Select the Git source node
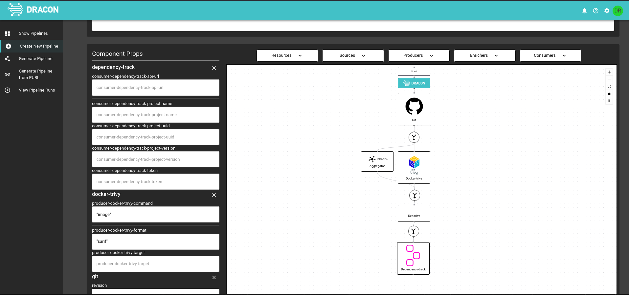This screenshot has width=629, height=295. pos(414,109)
